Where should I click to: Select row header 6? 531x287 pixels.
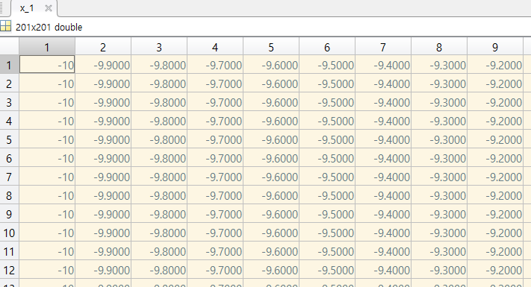click(10, 157)
